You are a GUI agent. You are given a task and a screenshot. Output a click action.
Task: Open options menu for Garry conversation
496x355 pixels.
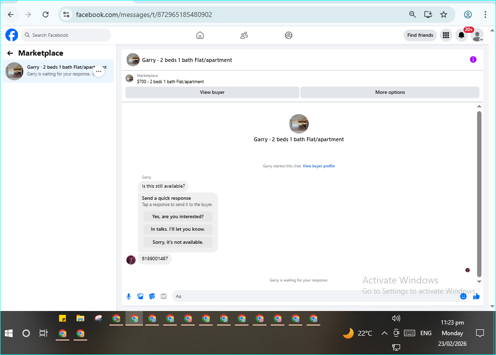coord(99,72)
